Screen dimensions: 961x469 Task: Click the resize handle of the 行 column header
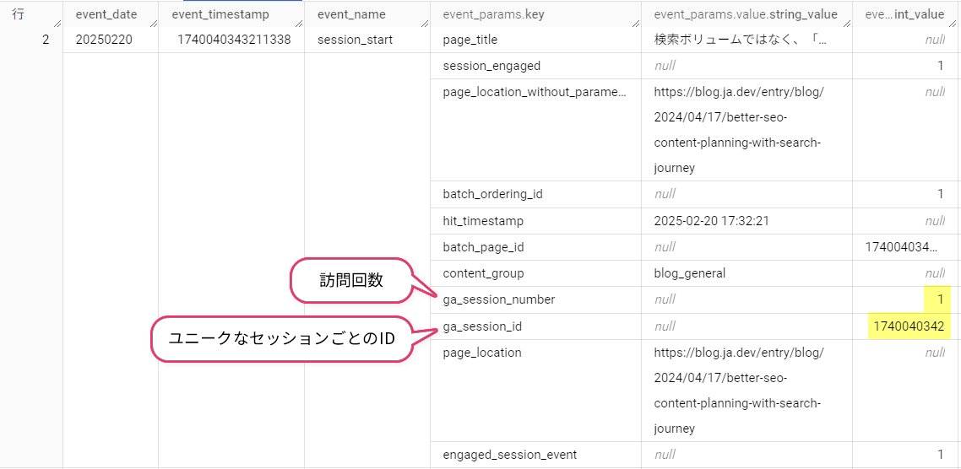pyautogui.click(x=57, y=24)
